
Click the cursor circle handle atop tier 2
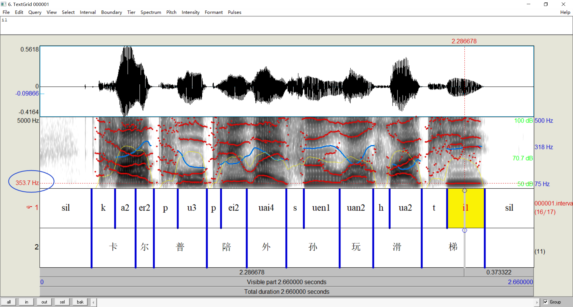[x=465, y=230]
